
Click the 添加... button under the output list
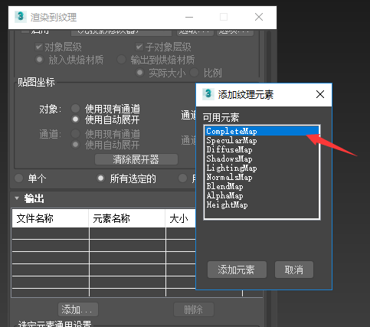tap(78, 309)
